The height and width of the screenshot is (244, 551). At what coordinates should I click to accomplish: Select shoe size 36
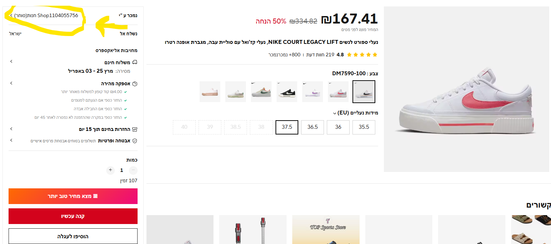point(338,127)
